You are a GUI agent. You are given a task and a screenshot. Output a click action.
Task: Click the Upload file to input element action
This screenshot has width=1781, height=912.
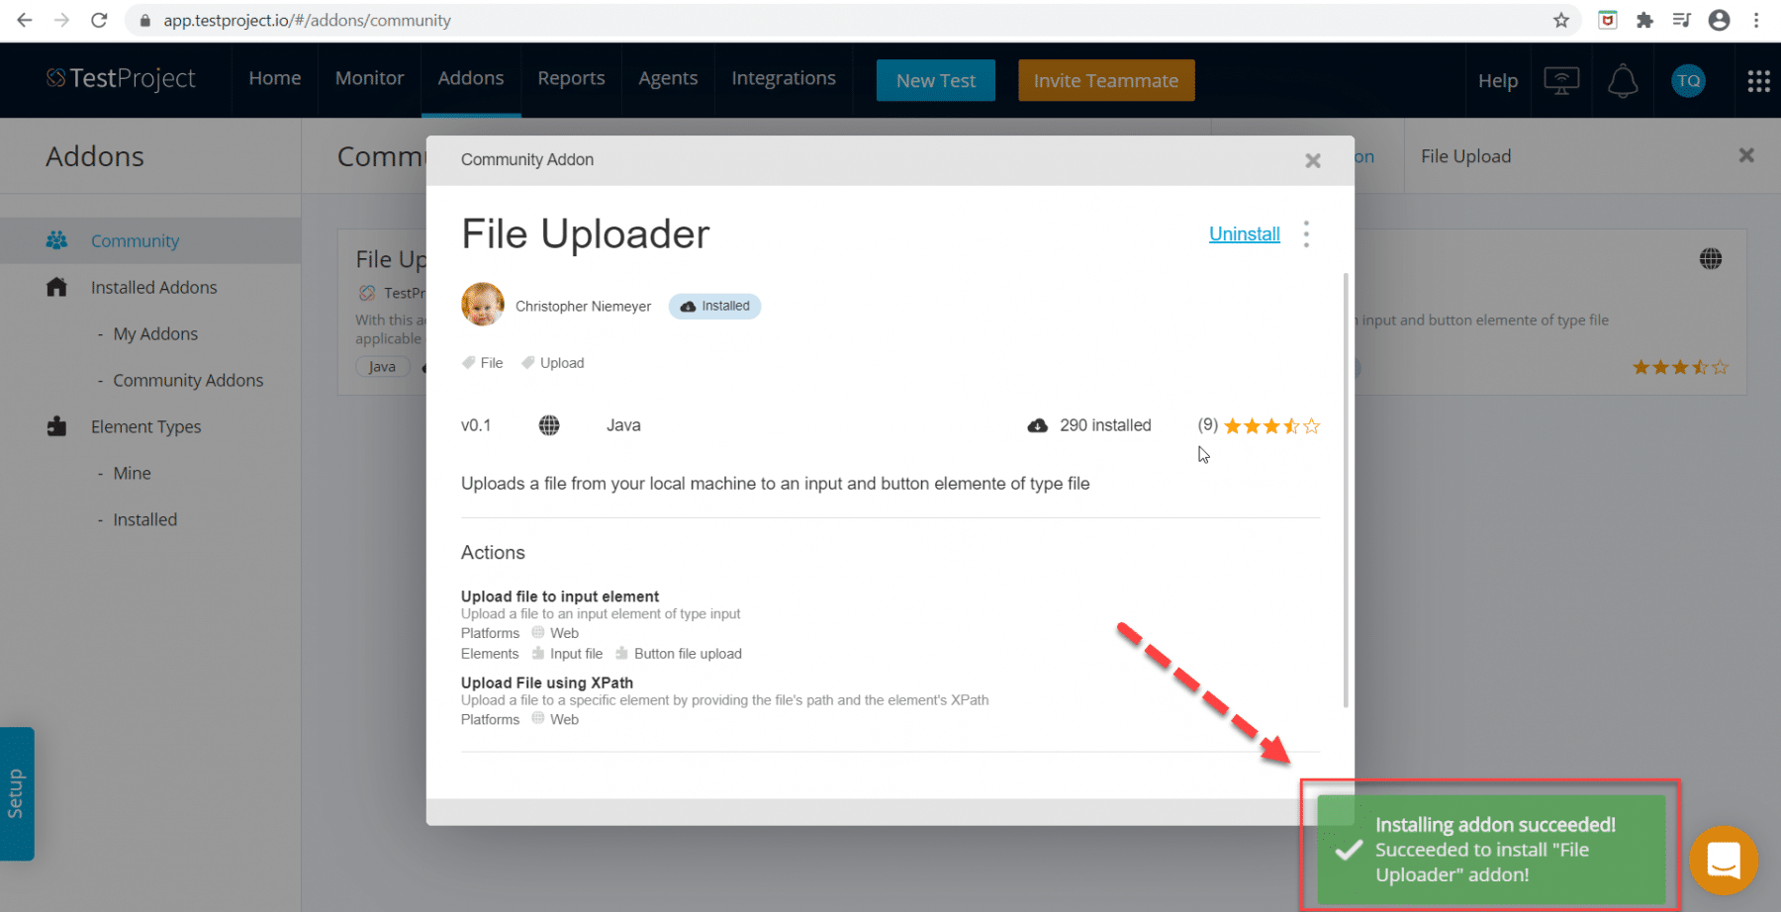click(x=560, y=596)
